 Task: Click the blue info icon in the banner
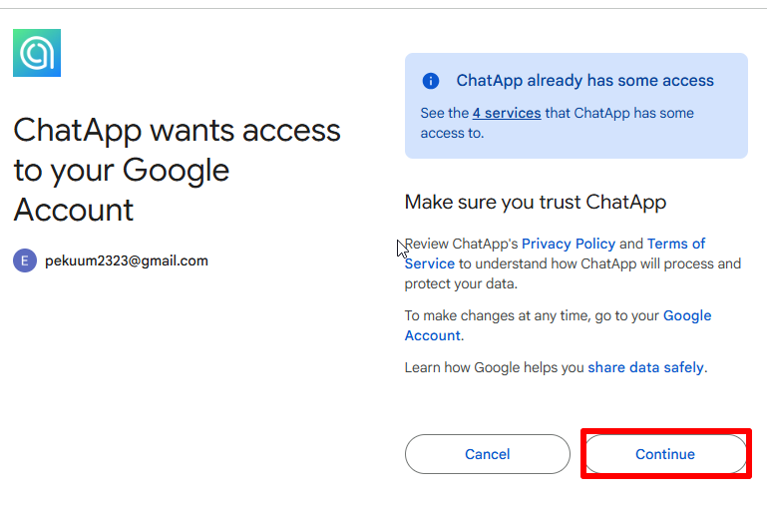coord(431,81)
